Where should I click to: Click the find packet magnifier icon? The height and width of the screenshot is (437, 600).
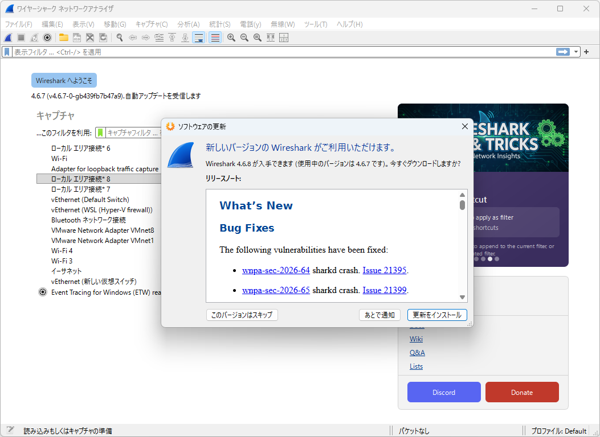click(120, 38)
